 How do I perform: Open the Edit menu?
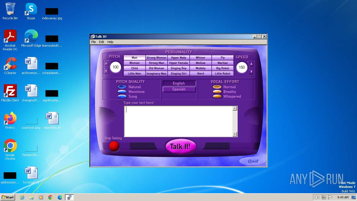102,42
